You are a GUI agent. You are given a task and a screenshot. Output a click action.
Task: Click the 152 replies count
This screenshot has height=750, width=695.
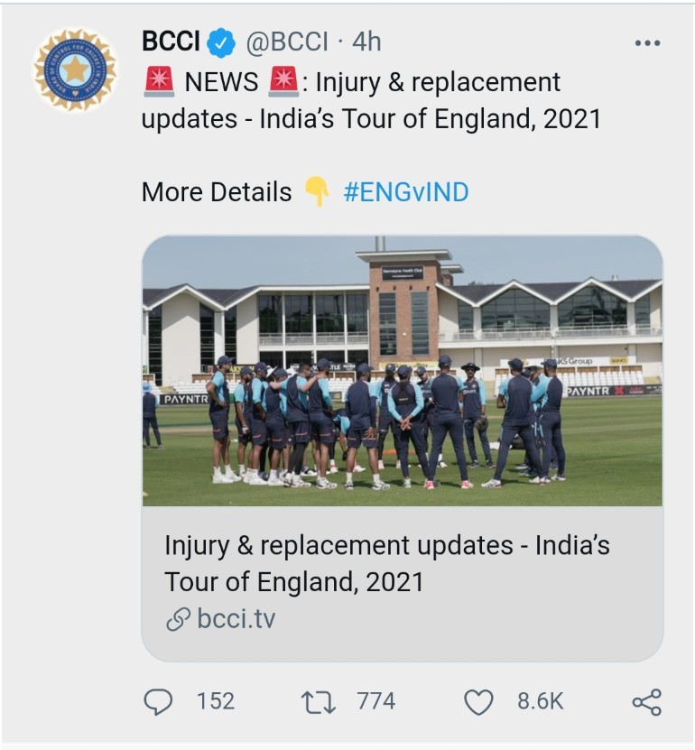click(x=216, y=701)
